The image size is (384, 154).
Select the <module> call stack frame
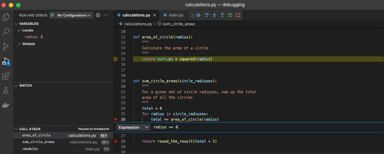point(63,149)
